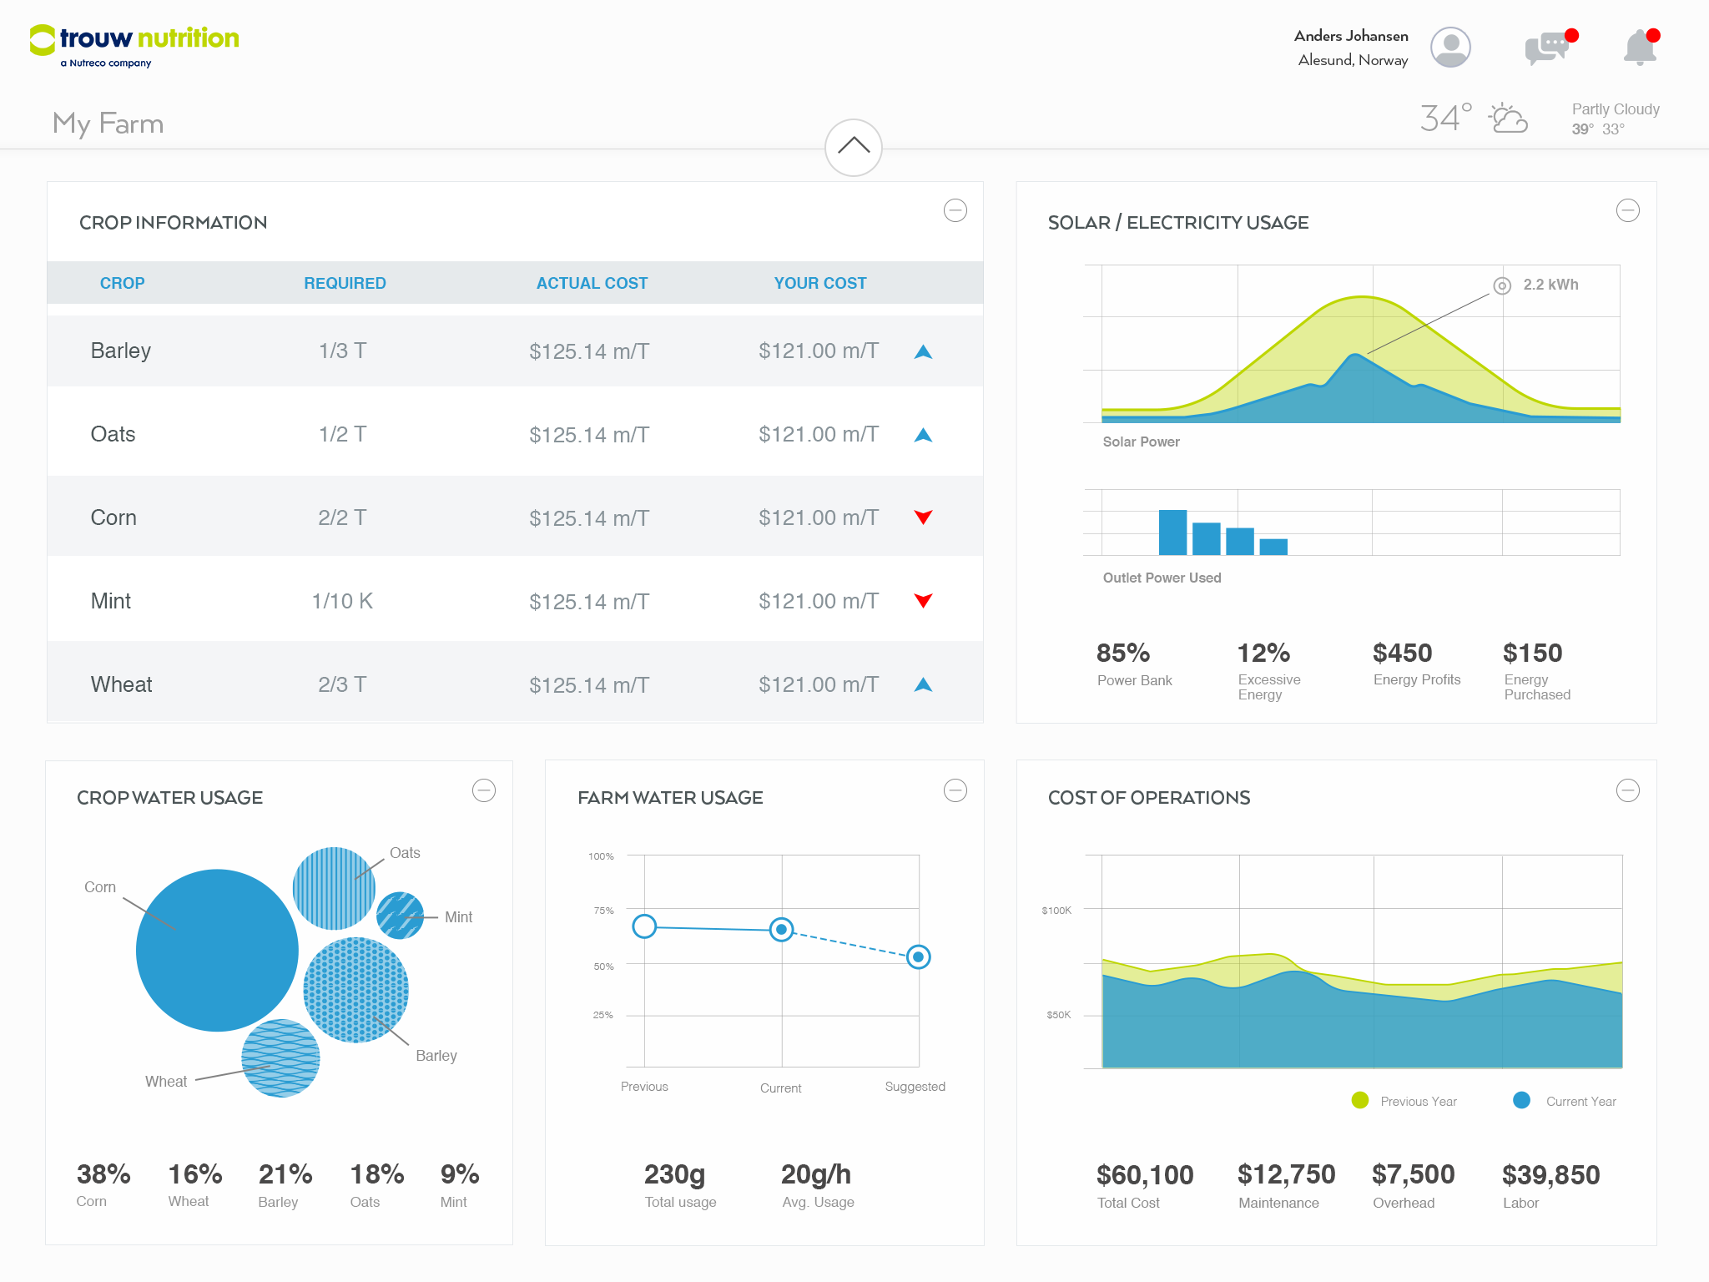Image resolution: width=1709 pixels, height=1282 pixels.
Task: Click the 18% Oats water percentage
Action: click(377, 1174)
